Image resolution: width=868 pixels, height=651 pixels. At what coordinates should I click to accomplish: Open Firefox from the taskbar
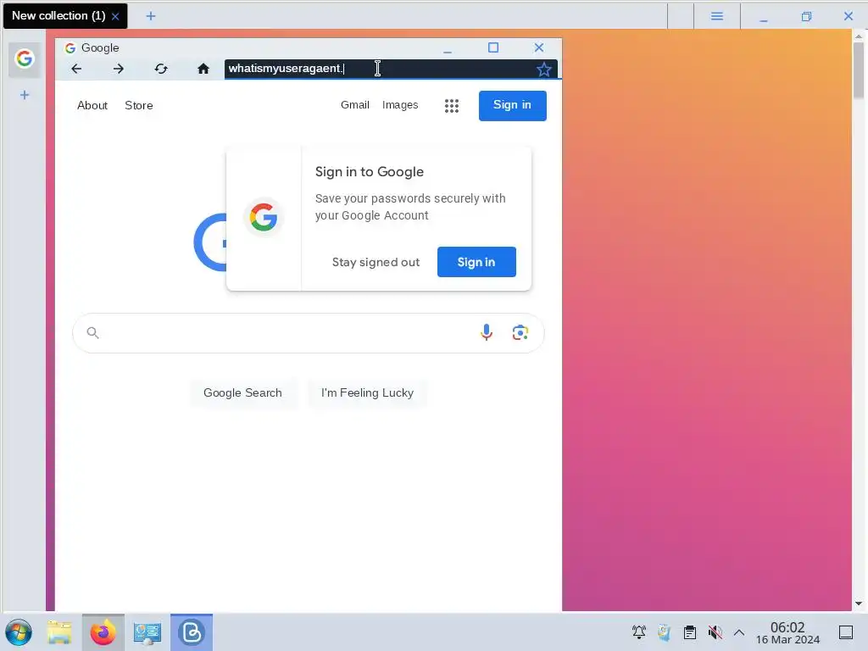pyautogui.click(x=103, y=632)
